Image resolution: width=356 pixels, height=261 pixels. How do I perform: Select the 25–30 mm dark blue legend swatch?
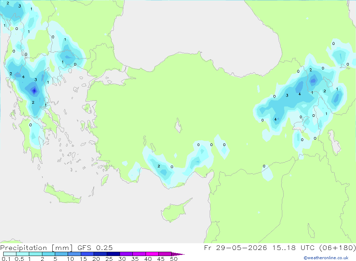point(113,254)
